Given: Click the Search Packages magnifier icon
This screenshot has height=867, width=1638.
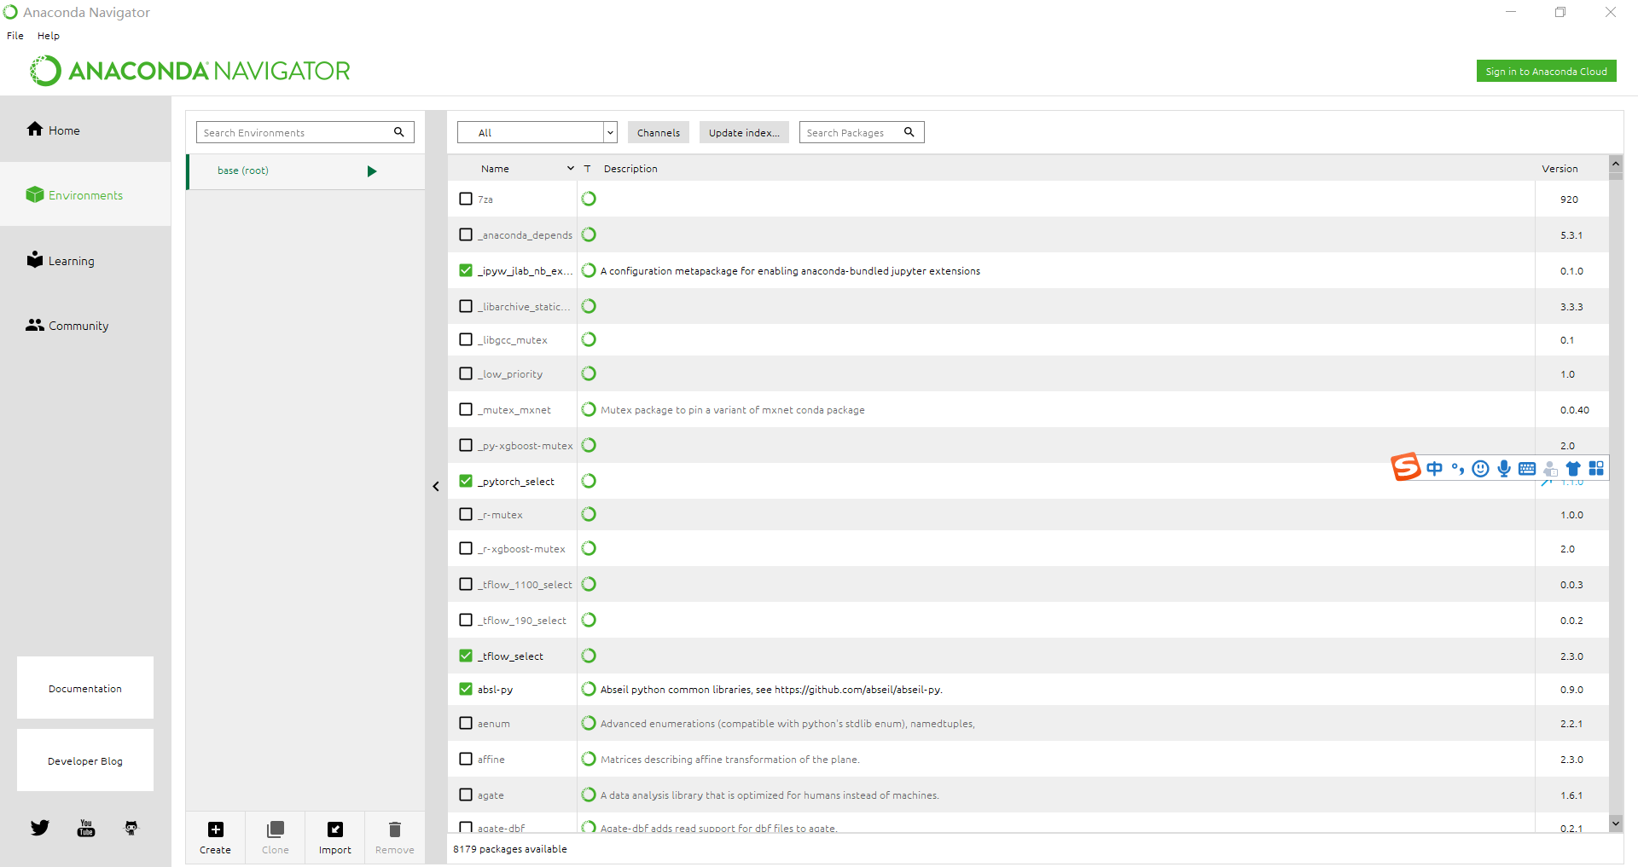Looking at the screenshot, I should click(x=909, y=132).
